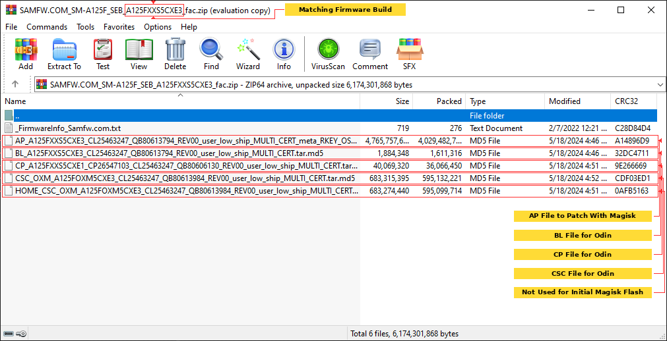Sort by the Size column header
The height and width of the screenshot is (341, 667).
pyautogui.click(x=386, y=101)
